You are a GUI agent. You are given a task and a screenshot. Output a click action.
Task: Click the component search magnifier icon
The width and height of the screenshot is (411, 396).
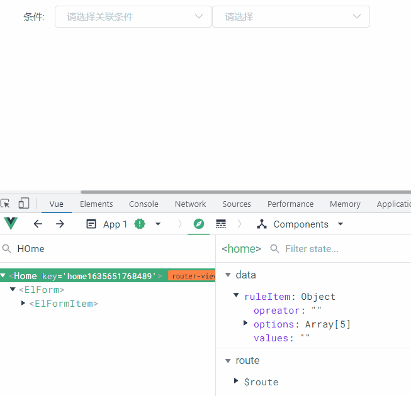(6, 249)
